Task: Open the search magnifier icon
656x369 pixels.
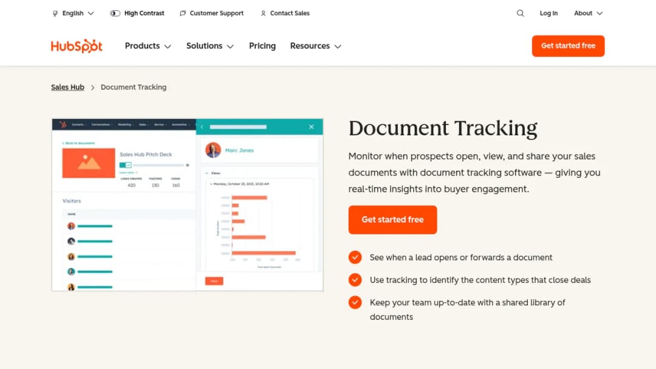Action: point(520,13)
